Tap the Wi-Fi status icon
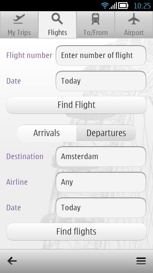The height and width of the screenshot is (273, 153). [x=105, y=6]
